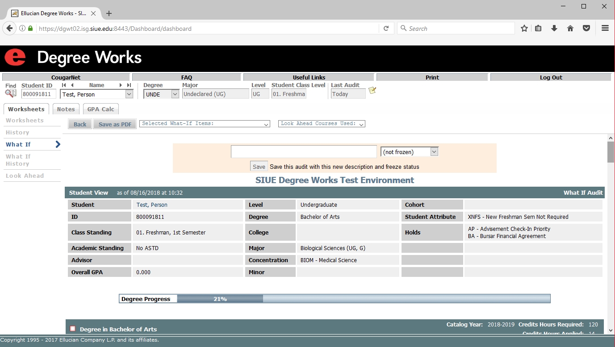The width and height of the screenshot is (615, 347).
Task: Open the Notes tab
Action: [x=66, y=109]
